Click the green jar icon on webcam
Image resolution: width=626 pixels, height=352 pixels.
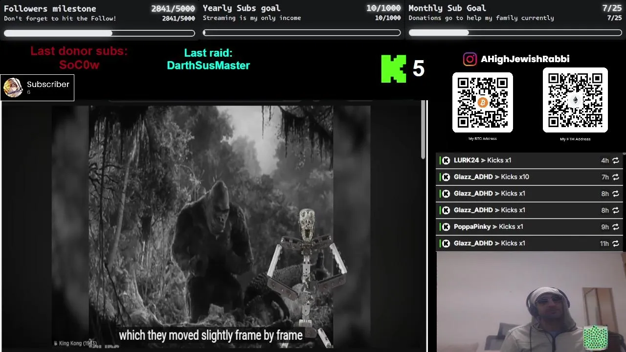tap(595, 338)
